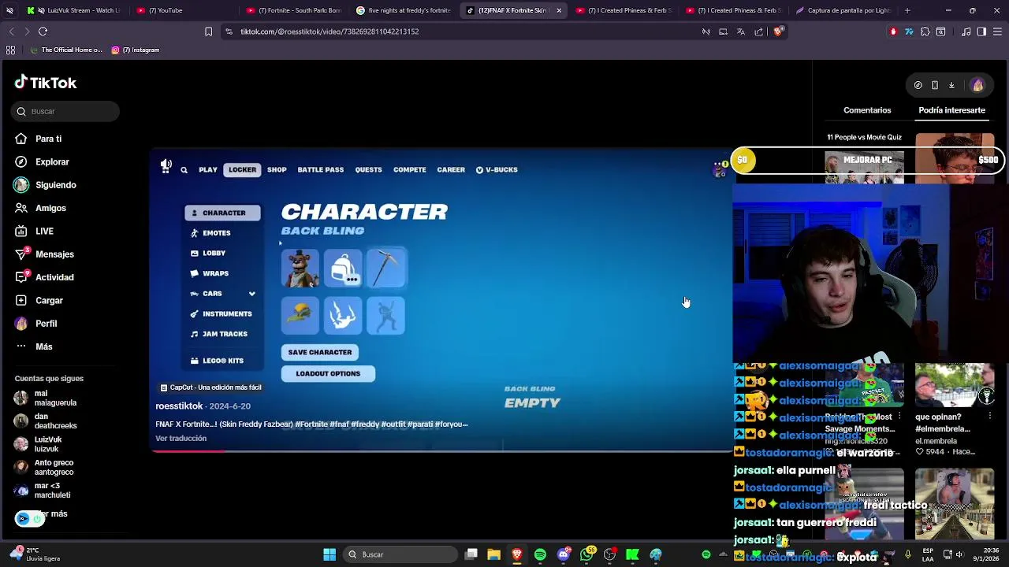
Task: Bookmark this page in the toolbar
Action: [208, 31]
